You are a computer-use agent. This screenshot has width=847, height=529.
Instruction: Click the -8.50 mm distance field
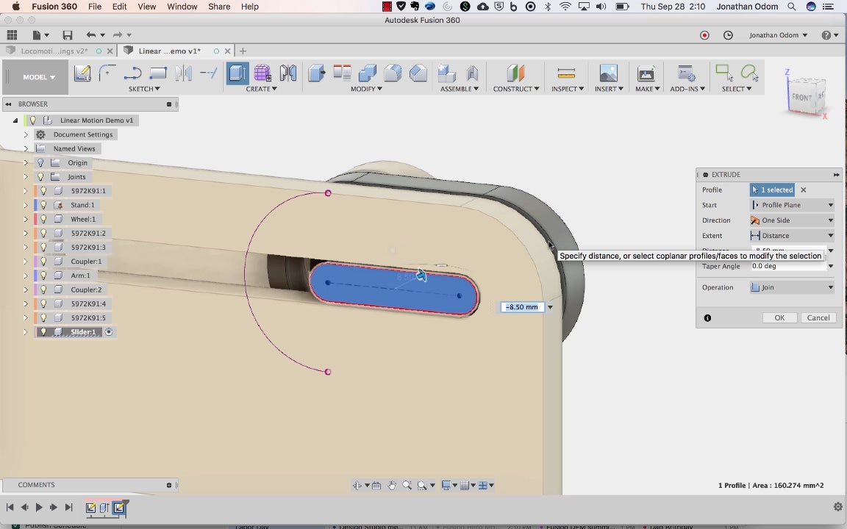[x=522, y=307]
